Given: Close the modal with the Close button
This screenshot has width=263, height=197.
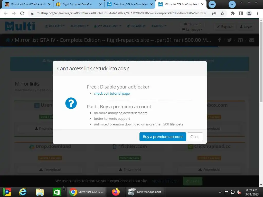Looking at the screenshot, I should [195, 137].
